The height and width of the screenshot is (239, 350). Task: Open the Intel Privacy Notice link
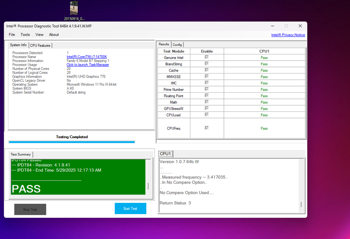point(288,35)
